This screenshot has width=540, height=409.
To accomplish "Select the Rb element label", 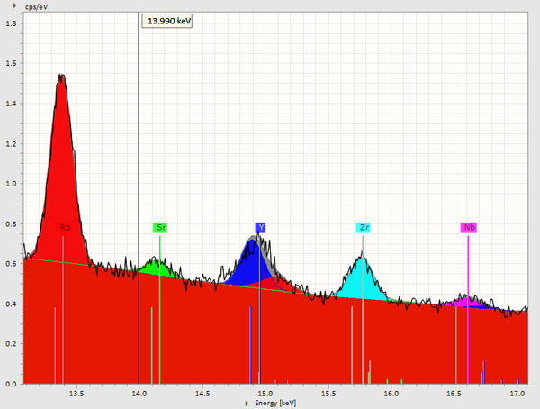I will [65, 228].
